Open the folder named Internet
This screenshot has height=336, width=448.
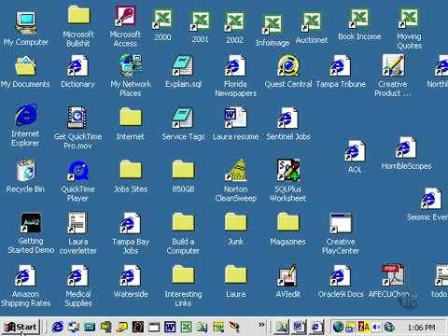[131, 117]
